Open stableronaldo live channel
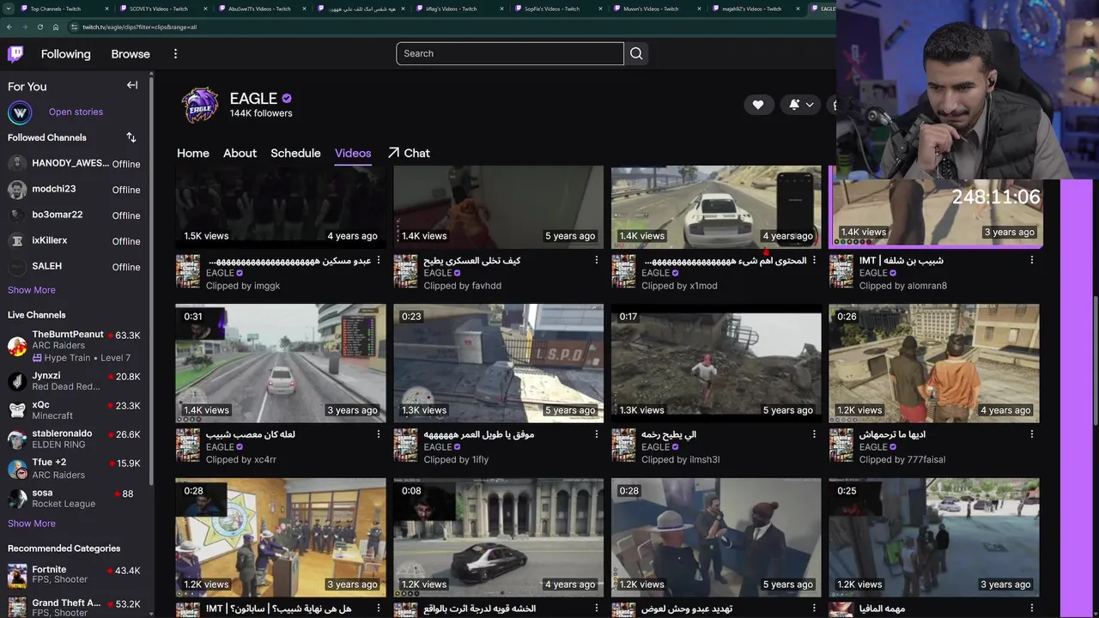This screenshot has width=1099, height=618. [76, 439]
